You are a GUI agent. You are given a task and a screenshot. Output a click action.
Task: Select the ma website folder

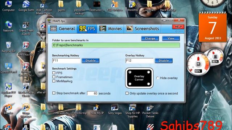[62, 109]
